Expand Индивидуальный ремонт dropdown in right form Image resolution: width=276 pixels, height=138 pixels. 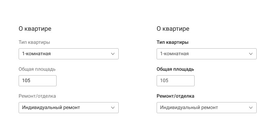(x=207, y=108)
